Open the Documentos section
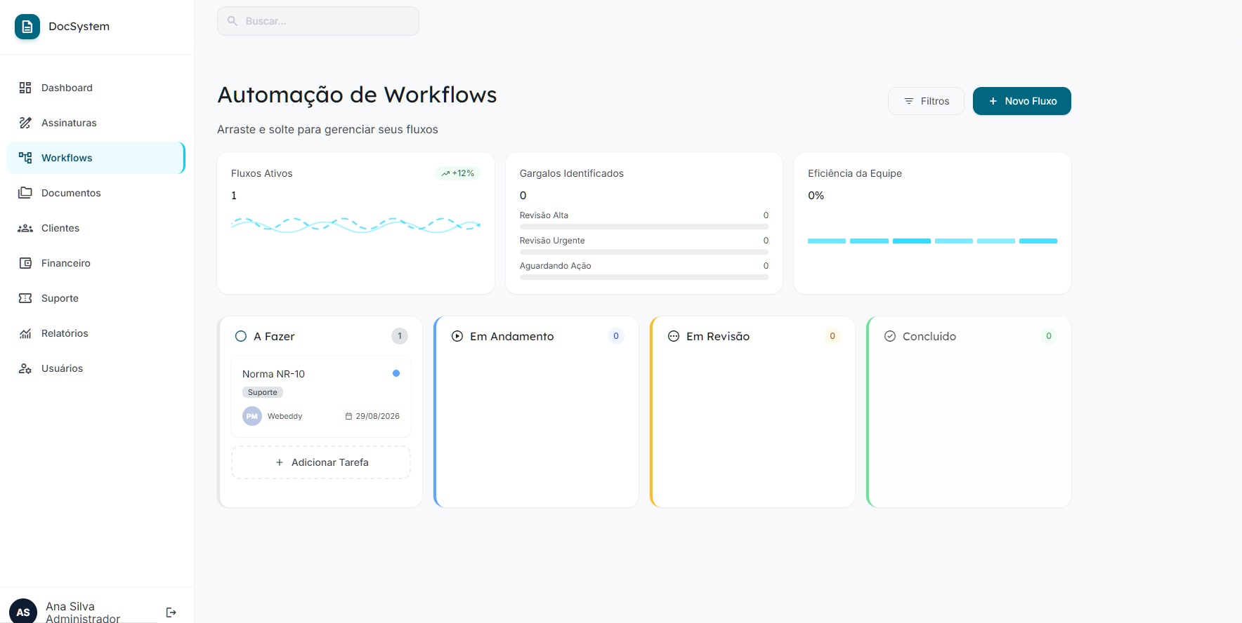Viewport: 1242px width, 623px height. (96, 193)
